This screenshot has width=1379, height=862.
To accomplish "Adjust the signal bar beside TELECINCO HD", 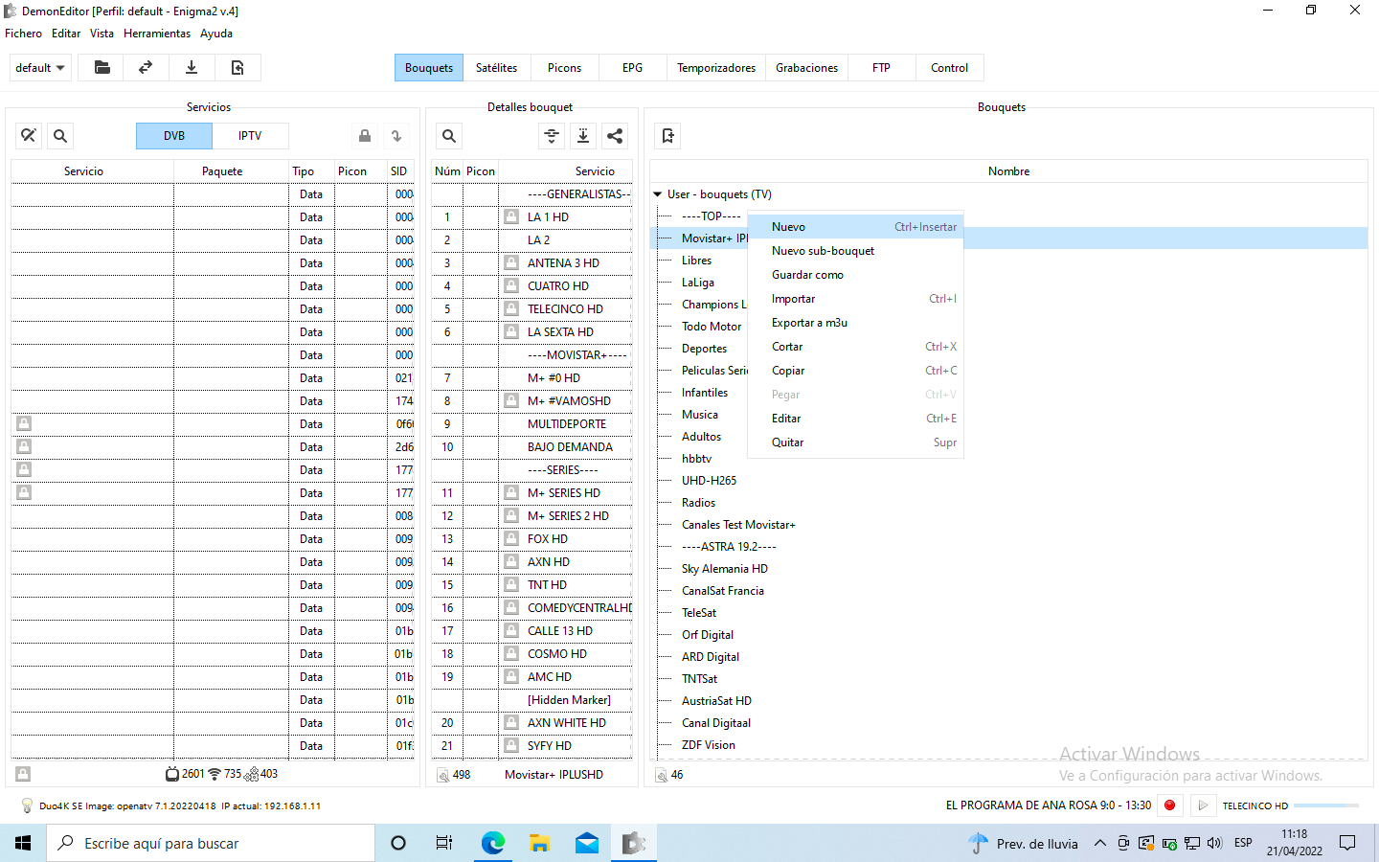I will [1325, 805].
